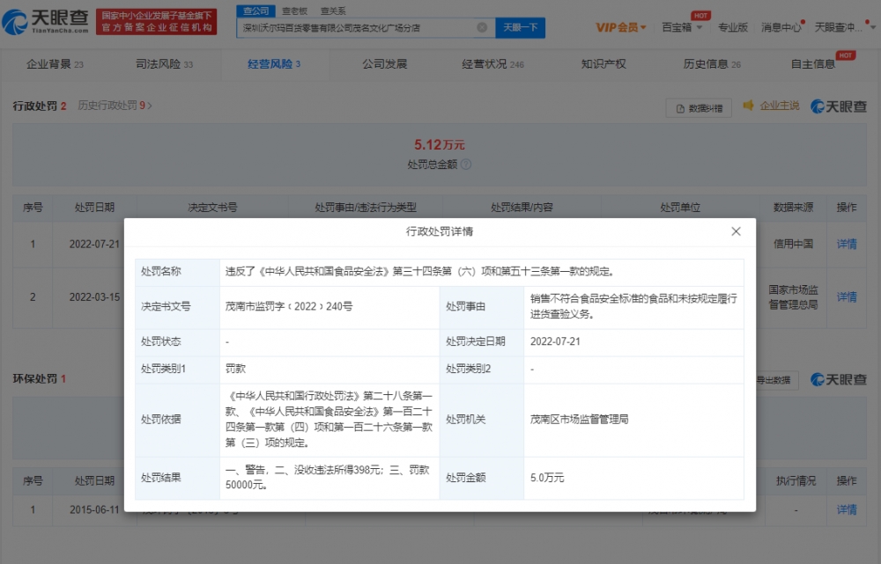Open the 企业背景 tab
The width and height of the screenshot is (881, 564).
(x=55, y=64)
